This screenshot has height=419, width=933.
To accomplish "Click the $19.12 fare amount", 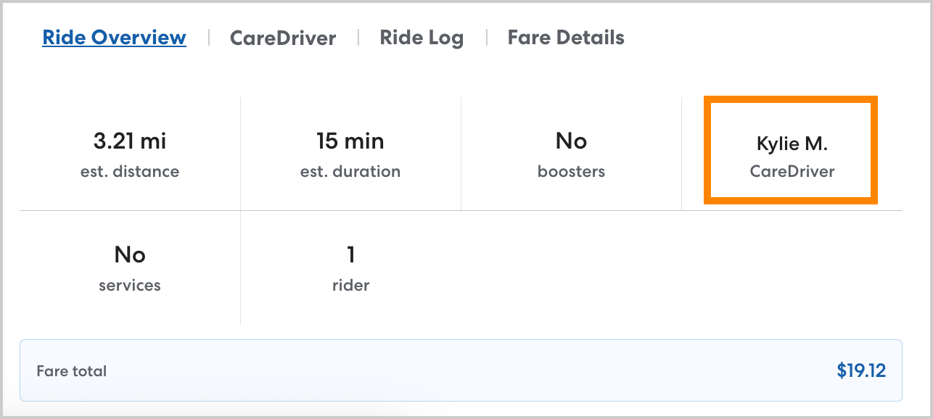I will point(861,371).
